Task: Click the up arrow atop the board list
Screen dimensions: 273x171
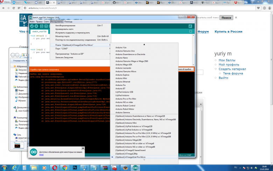Action: pos(144,45)
